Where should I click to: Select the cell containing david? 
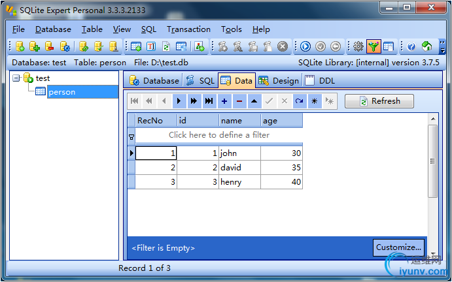pos(239,168)
